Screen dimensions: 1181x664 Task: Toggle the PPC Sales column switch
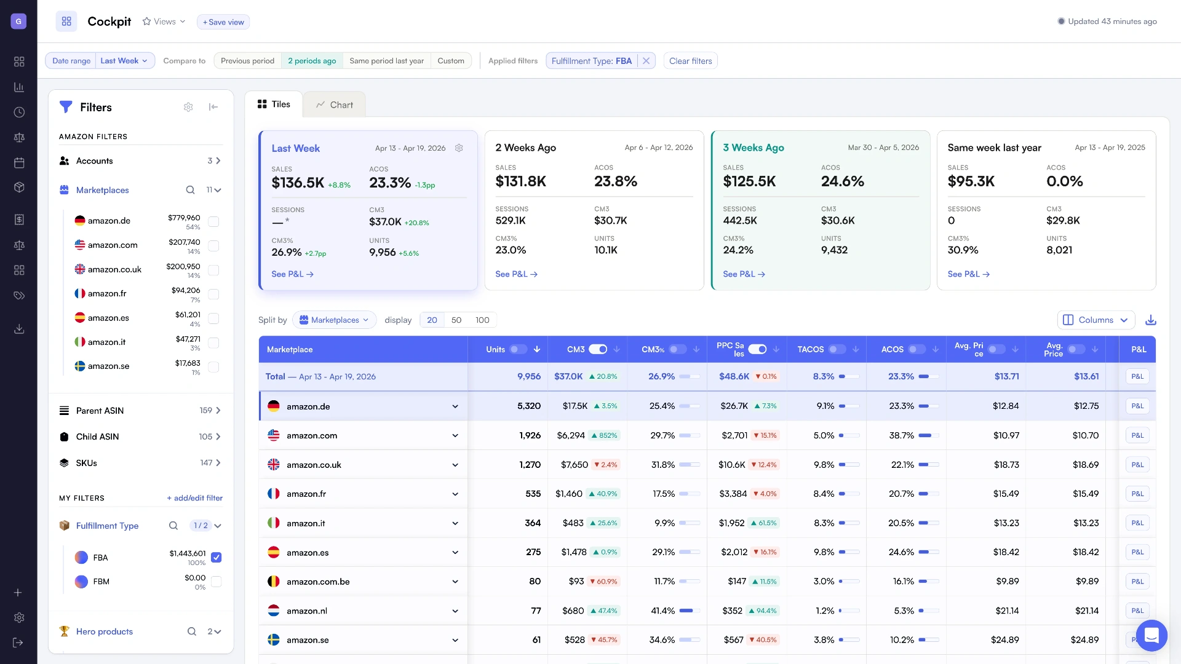pos(757,349)
